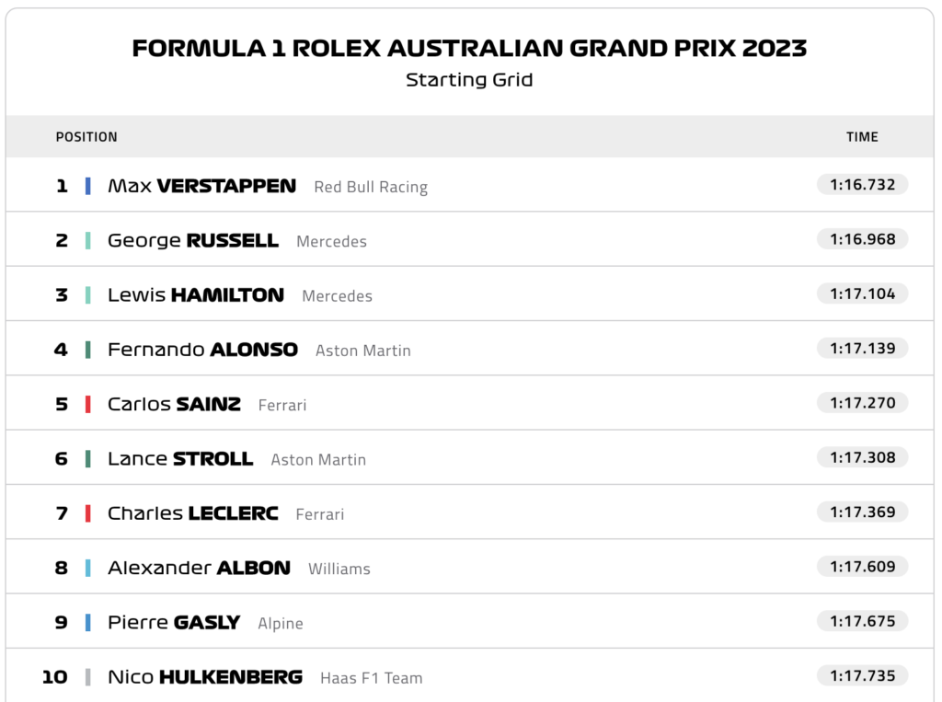The height and width of the screenshot is (702, 942).
Task: Click the 1:16.732 time badge
Action: (862, 185)
